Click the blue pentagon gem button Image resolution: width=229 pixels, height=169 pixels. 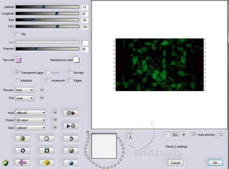71,163
